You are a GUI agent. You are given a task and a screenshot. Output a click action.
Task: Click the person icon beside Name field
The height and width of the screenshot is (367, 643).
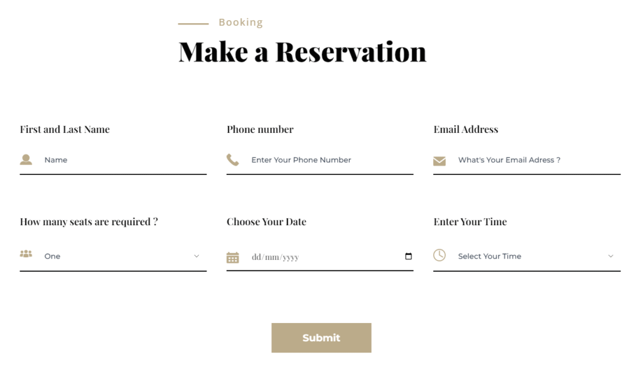(26, 160)
